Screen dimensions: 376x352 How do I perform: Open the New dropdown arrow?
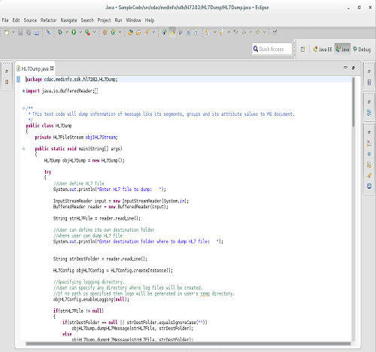coord(14,32)
